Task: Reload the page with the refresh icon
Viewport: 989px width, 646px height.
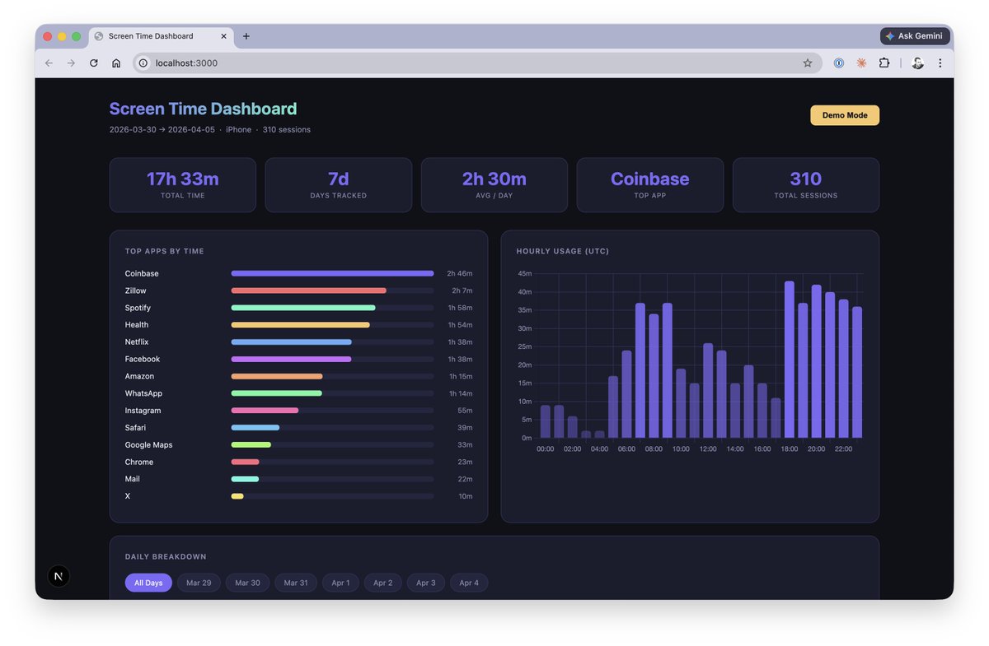Action: pyautogui.click(x=94, y=63)
